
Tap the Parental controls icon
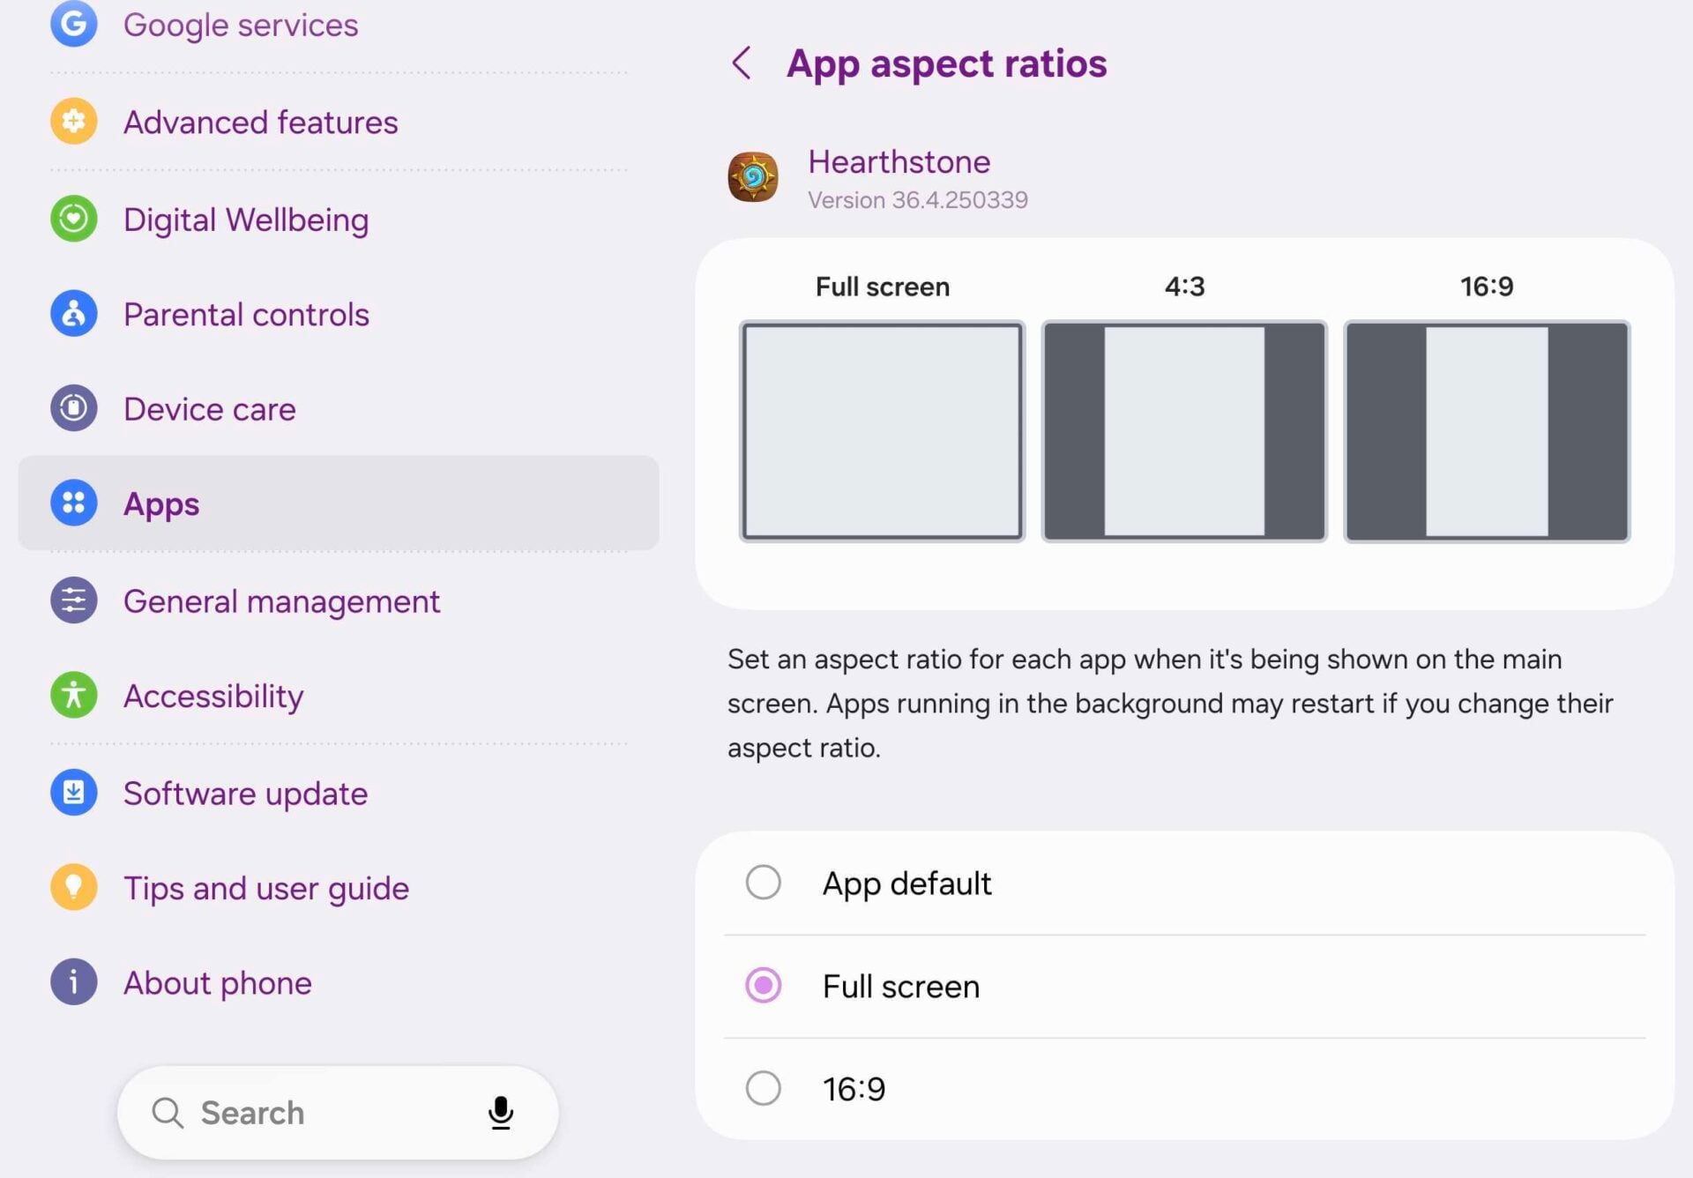tap(74, 314)
